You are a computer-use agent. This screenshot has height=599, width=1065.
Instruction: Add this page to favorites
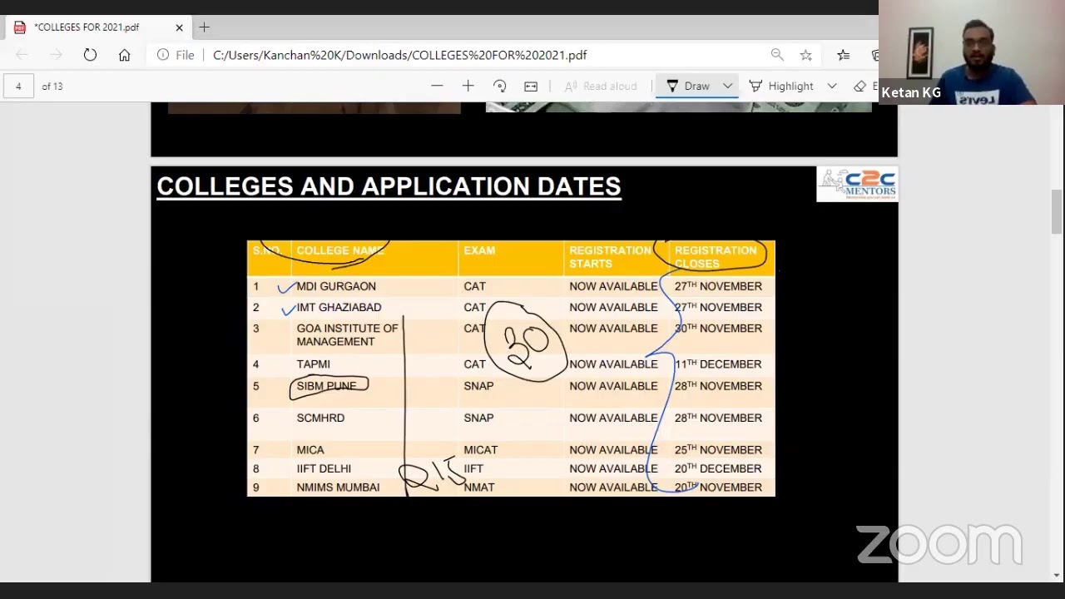point(805,55)
